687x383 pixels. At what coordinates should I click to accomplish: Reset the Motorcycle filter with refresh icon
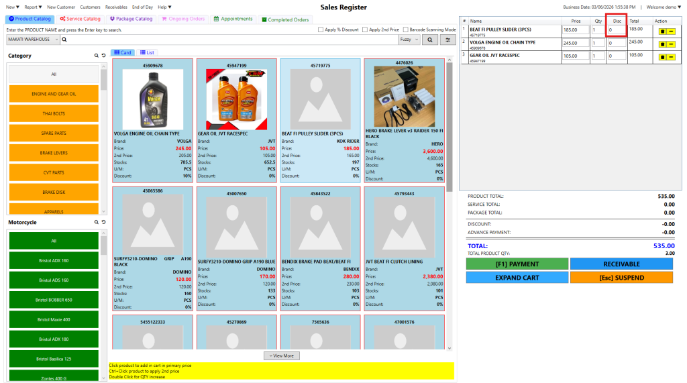[103, 222]
